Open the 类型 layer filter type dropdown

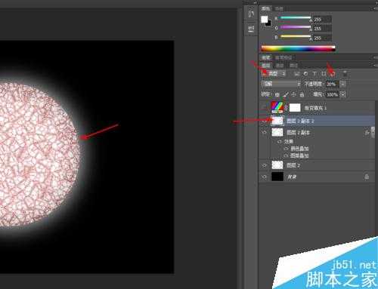click(274, 74)
